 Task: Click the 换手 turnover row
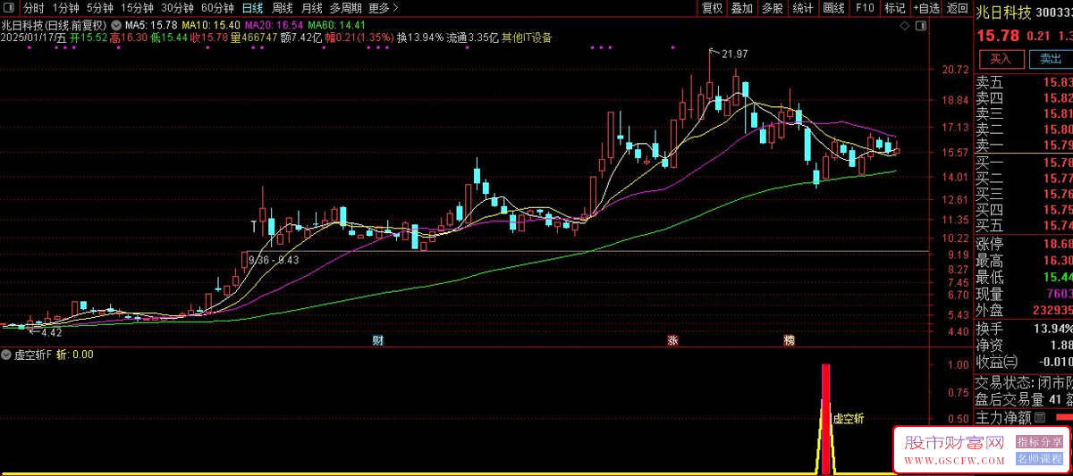1024,329
